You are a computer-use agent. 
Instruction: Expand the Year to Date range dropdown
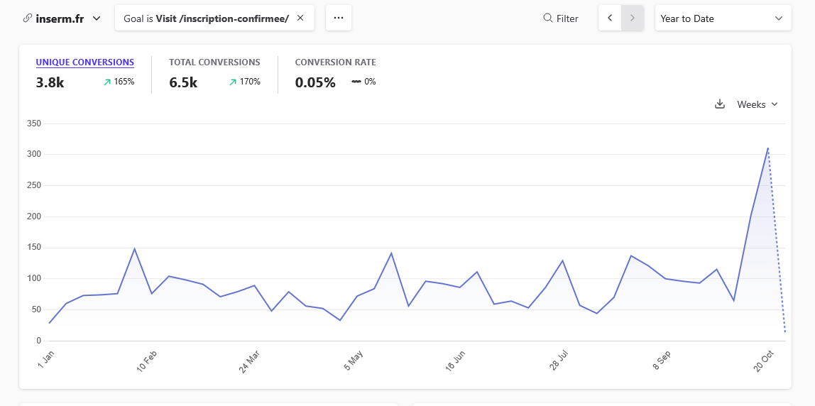tap(722, 18)
